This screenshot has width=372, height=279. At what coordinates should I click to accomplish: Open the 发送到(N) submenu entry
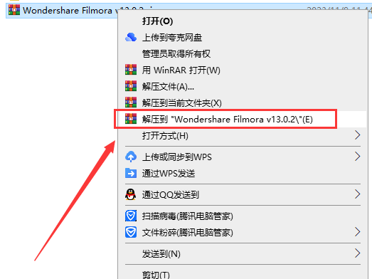161,254
